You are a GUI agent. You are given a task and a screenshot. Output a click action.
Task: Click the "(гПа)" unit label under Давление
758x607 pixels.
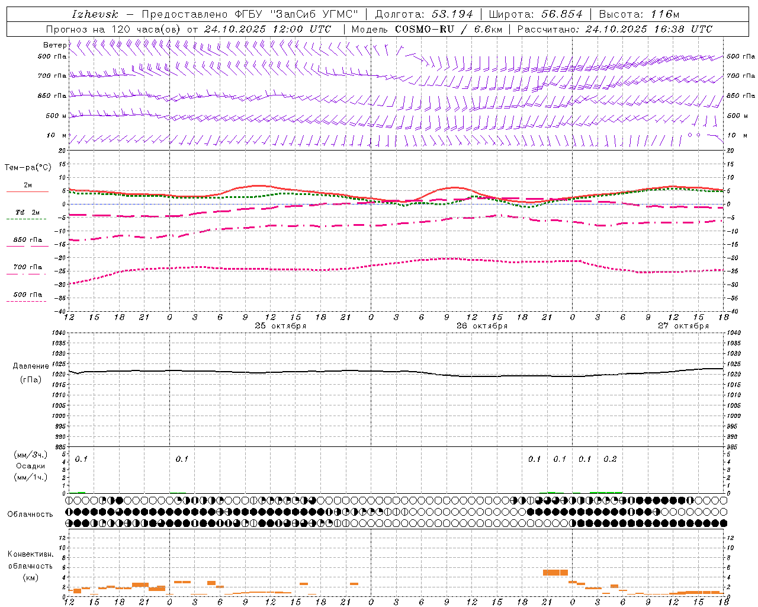pos(31,380)
